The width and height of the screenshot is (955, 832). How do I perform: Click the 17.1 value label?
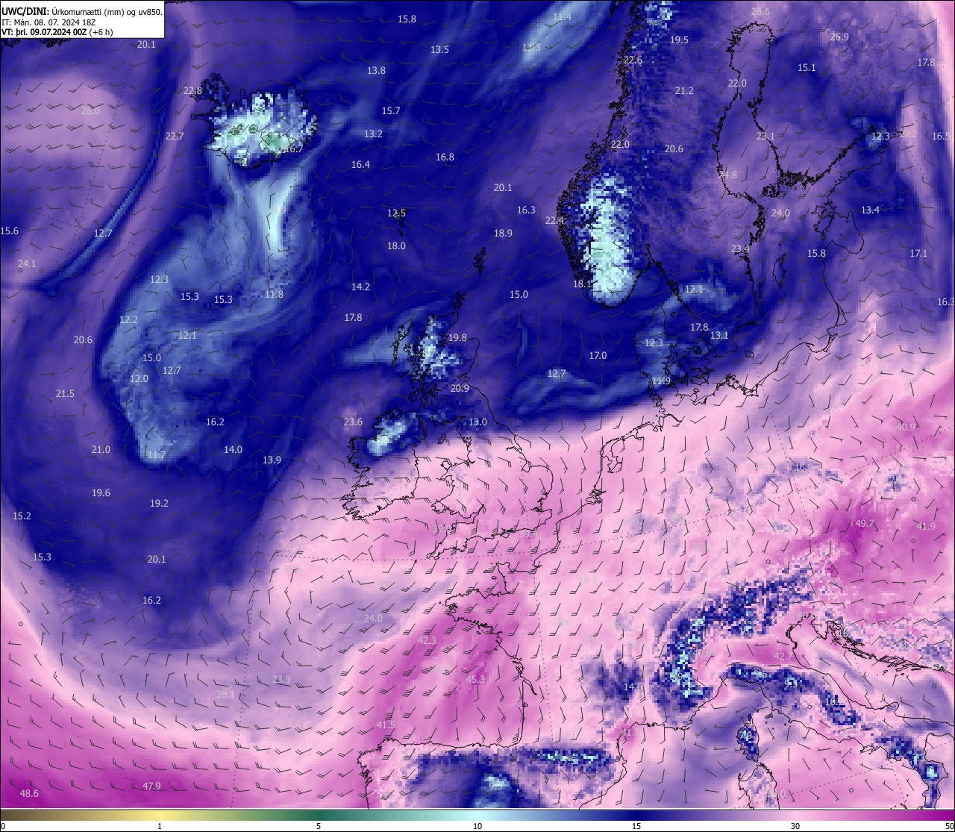point(918,254)
